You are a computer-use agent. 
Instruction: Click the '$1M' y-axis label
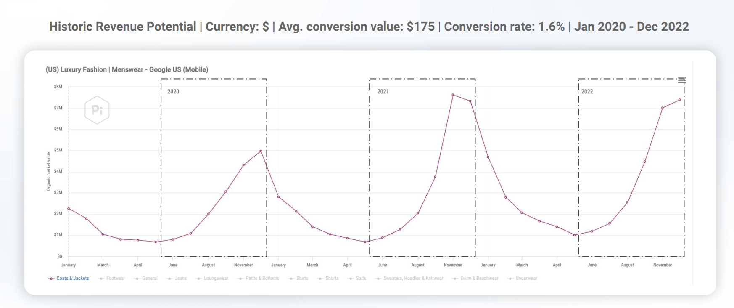pos(58,235)
